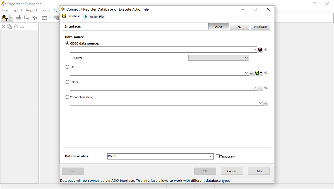Click the copy icon in main toolbar

(x=27, y=18)
